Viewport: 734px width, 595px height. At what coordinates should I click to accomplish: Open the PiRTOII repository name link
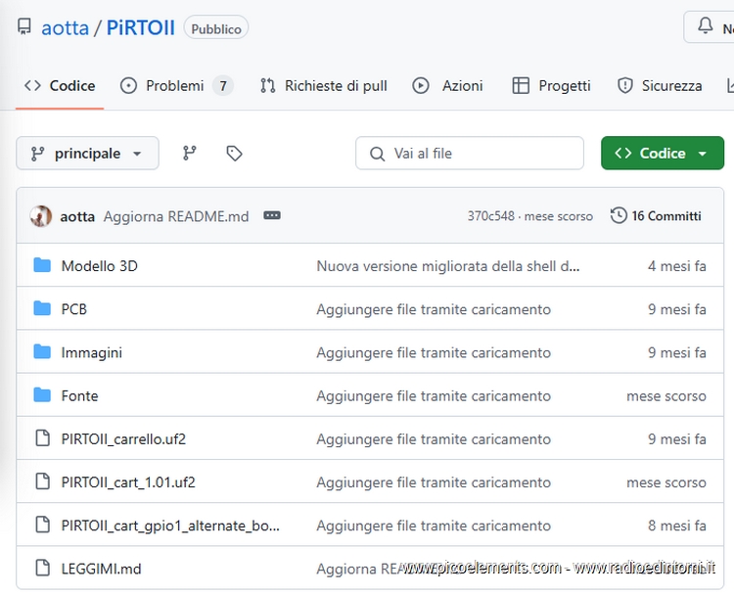coord(140,27)
